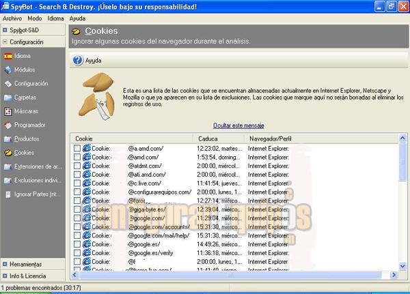
Task: Expand the Info & Licencia section
Action: pos(5,276)
